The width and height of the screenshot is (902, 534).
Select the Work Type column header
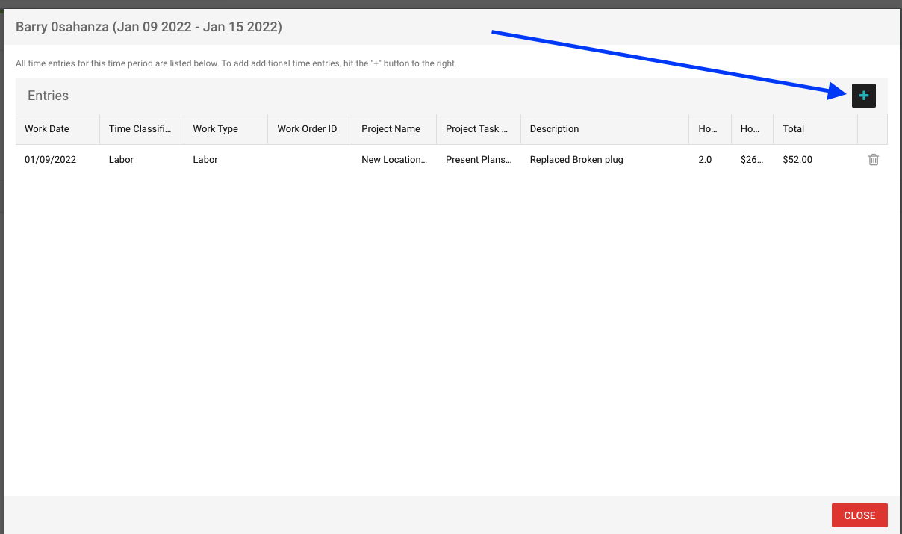pyautogui.click(x=216, y=129)
